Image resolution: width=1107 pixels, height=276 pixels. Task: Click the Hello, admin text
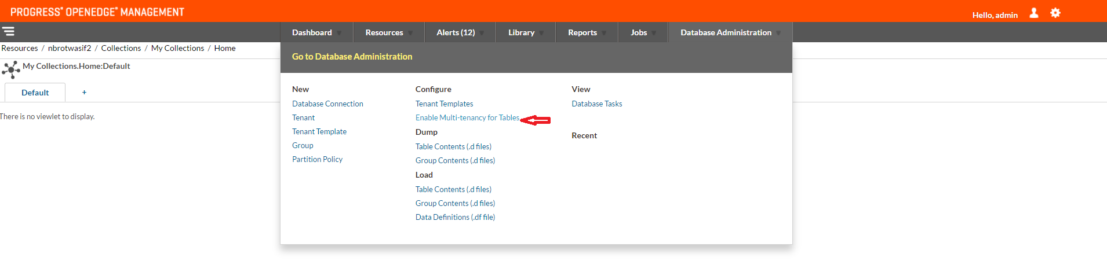pos(995,15)
